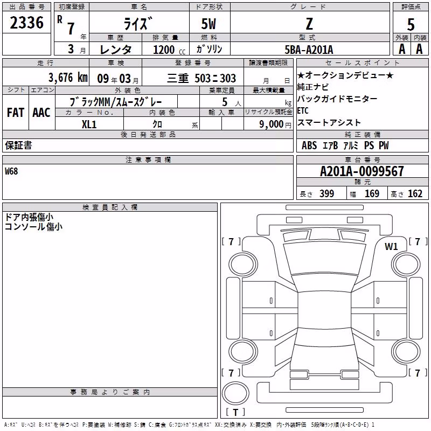The width and height of the screenshot is (431, 431).
Task: Select 保証書 in later-shipped parts
Action: [x=18, y=145]
